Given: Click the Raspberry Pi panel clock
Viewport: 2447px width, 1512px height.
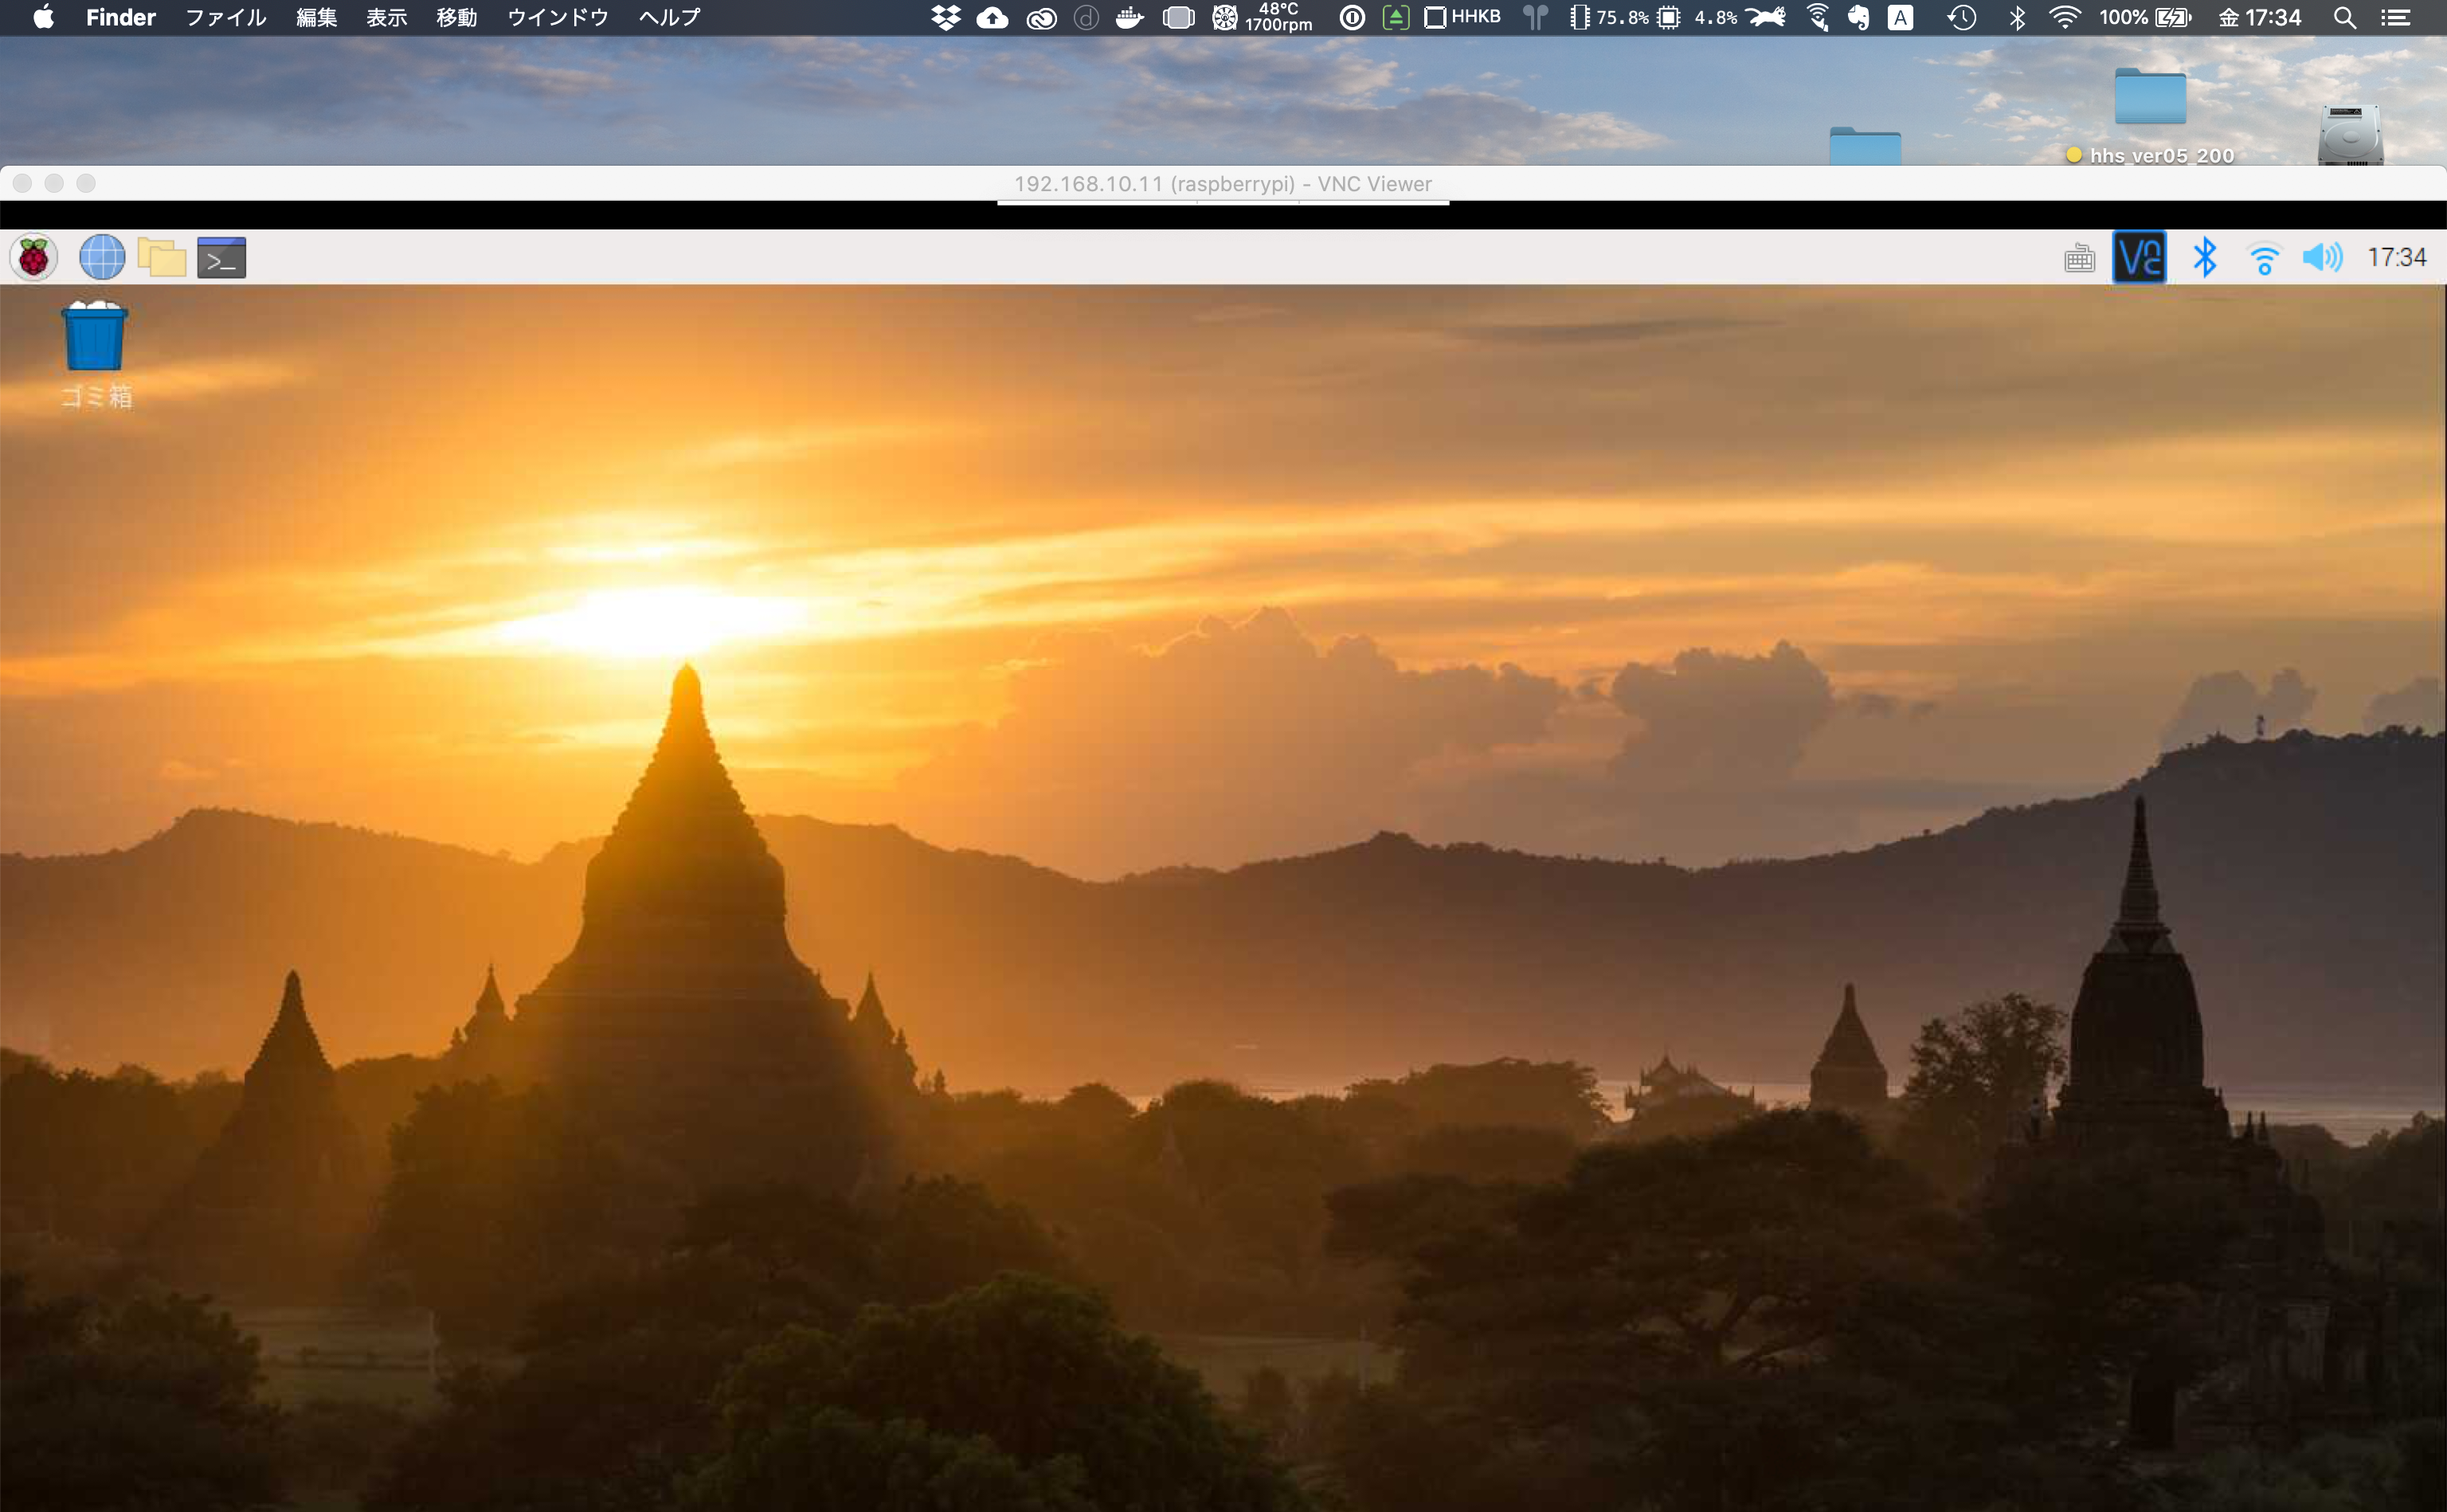Looking at the screenshot, I should 2395,258.
